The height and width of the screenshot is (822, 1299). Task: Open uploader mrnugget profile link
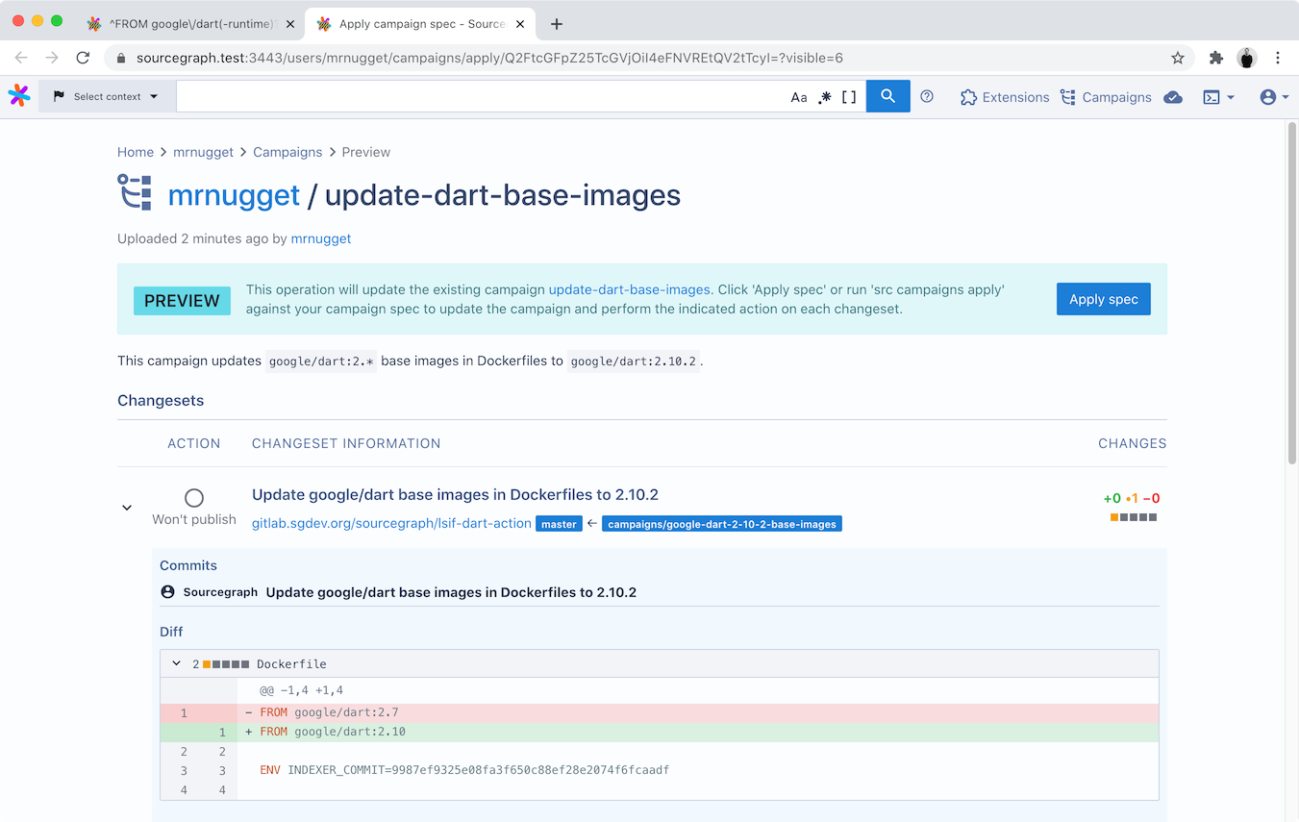point(321,238)
